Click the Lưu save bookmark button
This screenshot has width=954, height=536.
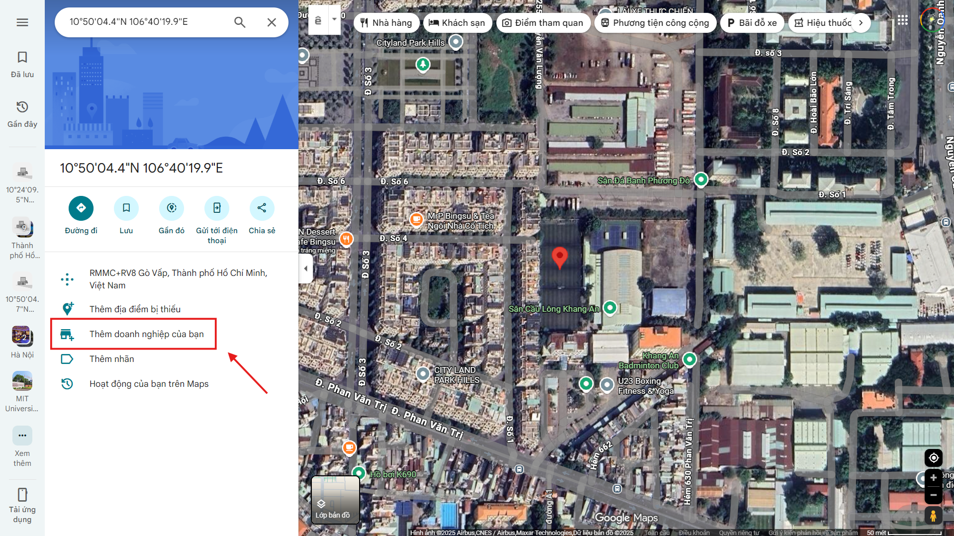pyautogui.click(x=126, y=208)
